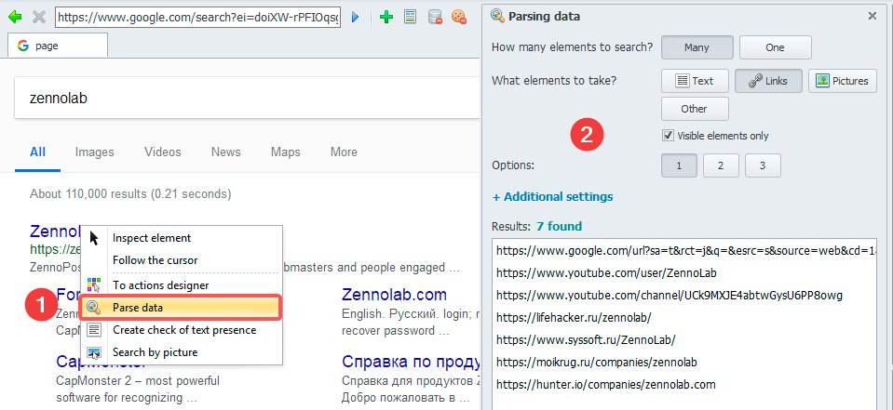
Task: Open the More search options
Action: pyautogui.click(x=344, y=152)
